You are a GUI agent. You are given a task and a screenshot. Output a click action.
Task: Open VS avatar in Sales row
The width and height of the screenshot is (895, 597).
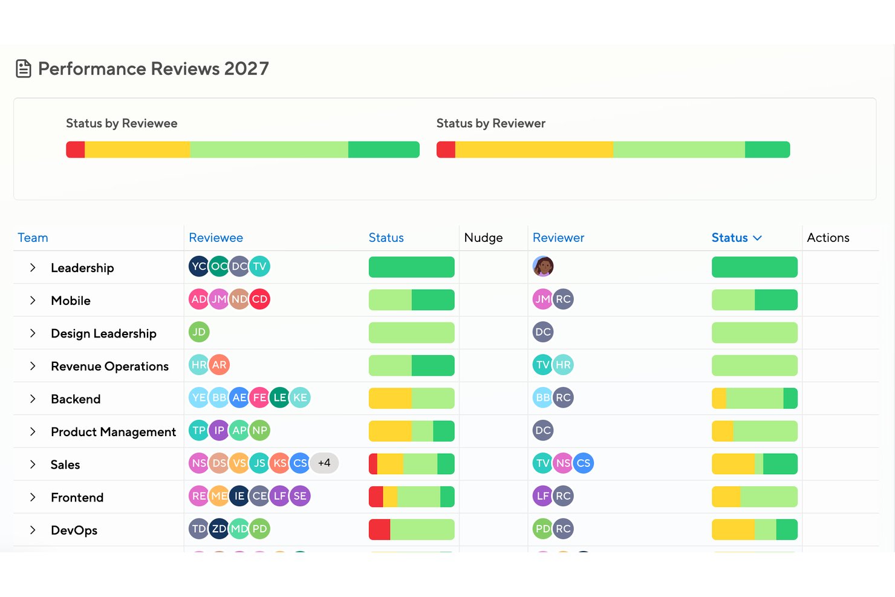coord(239,463)
